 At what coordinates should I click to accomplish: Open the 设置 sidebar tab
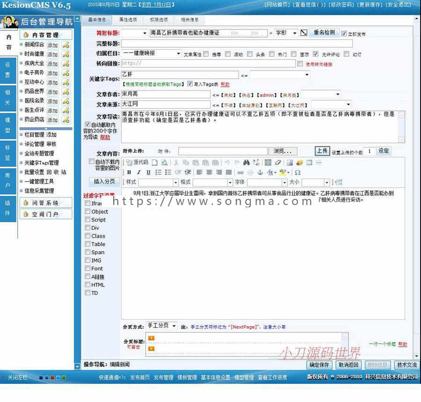(8, 70)
